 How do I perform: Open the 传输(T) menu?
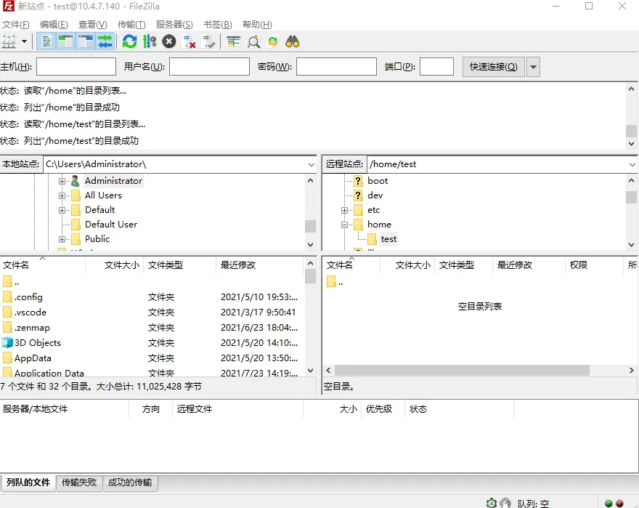tap(131, 25)
